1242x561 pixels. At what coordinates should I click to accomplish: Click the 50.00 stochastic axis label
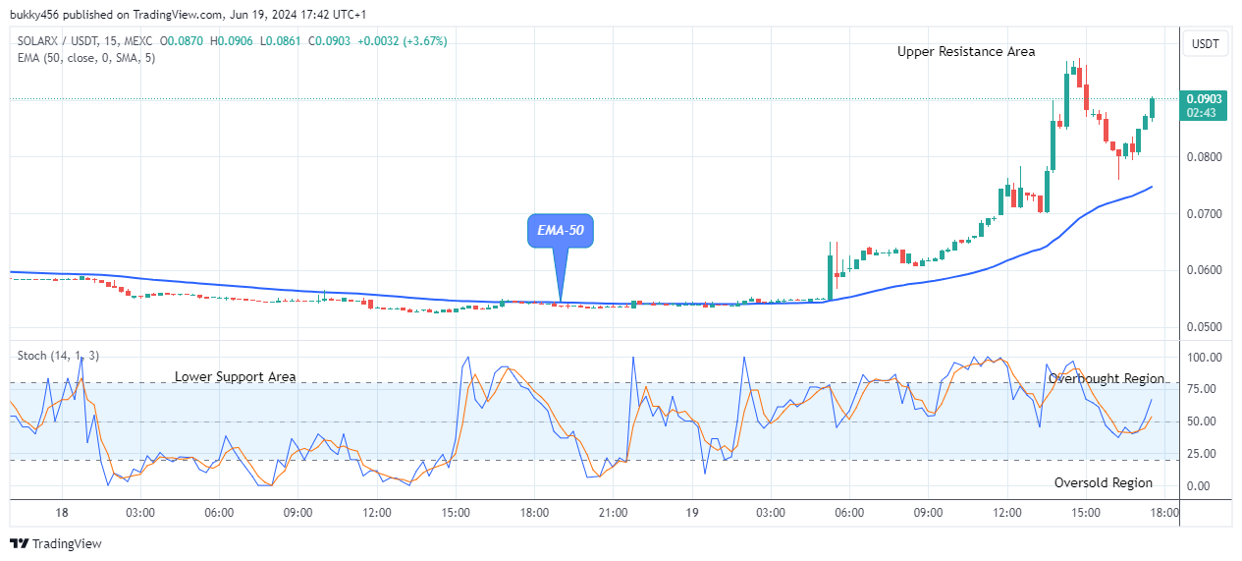coord(1204,421)
